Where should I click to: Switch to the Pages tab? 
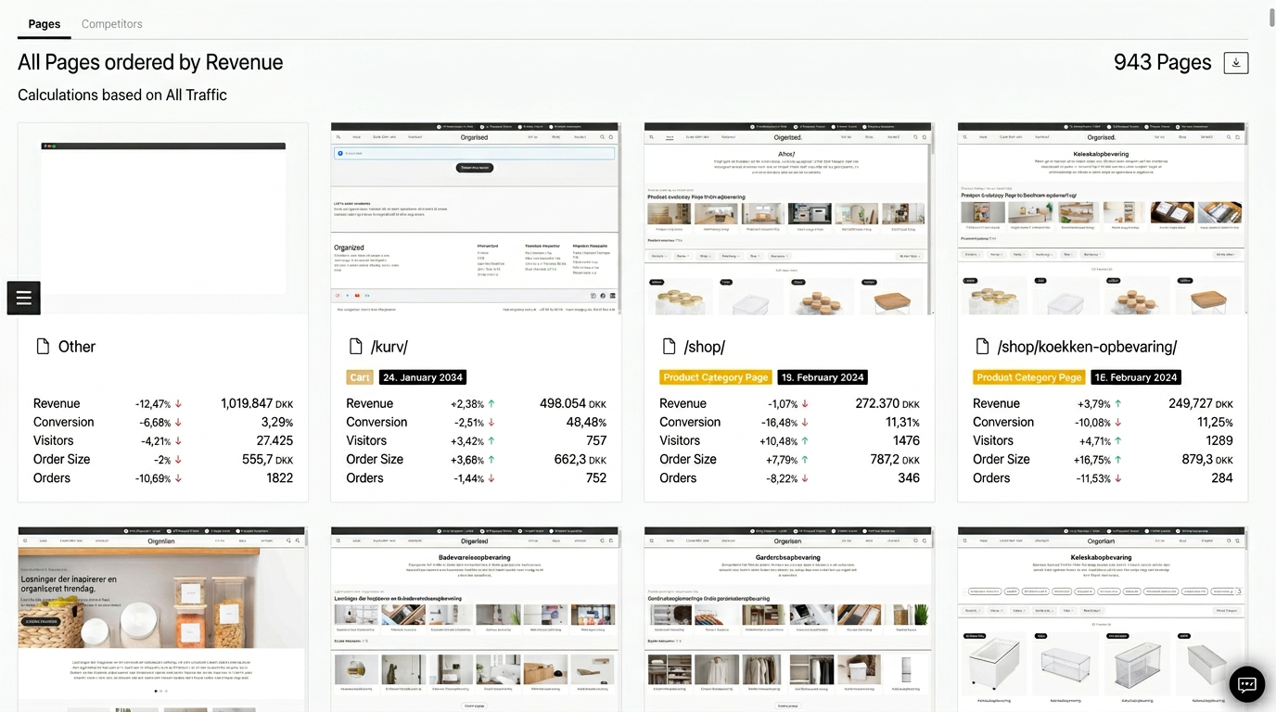coord(45,24)
